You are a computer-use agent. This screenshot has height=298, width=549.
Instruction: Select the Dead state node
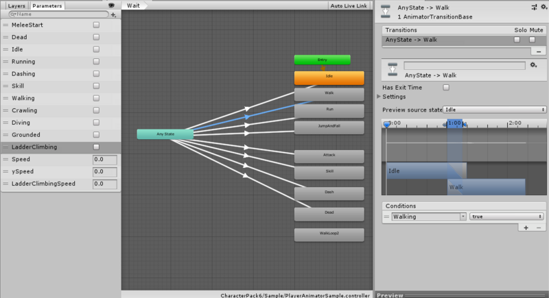click(329, 214)
